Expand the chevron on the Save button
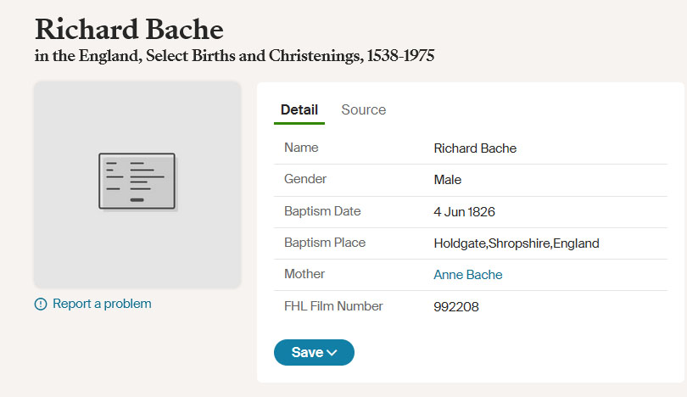This screenshot has width=687, height=397. point(332,352)
